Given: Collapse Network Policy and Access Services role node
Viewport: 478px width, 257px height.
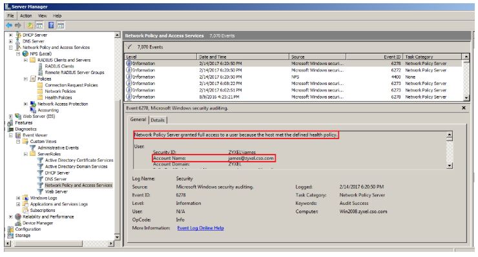Looking at the screenshot, I should point(11,48).
